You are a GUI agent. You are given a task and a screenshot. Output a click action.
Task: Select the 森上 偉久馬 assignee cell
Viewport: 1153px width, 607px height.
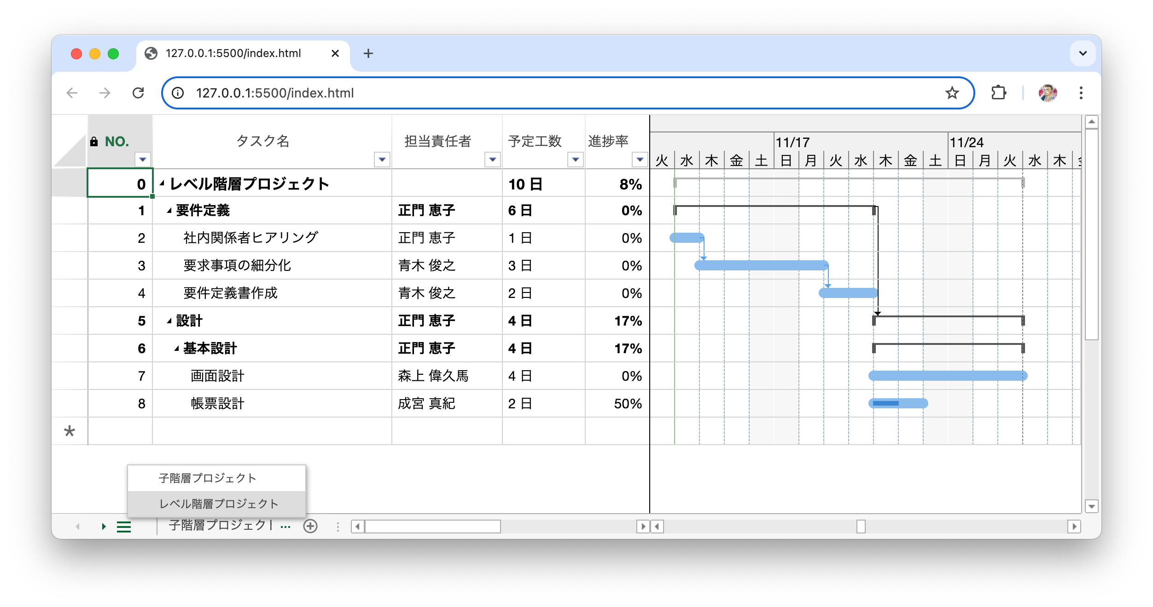447,376
